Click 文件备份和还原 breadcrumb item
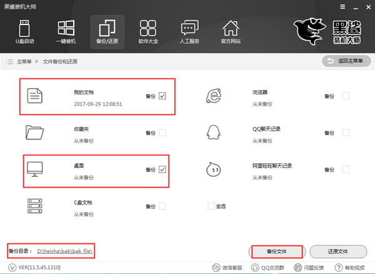The width and height of the screenshot is (375, 274). (60, 61)
